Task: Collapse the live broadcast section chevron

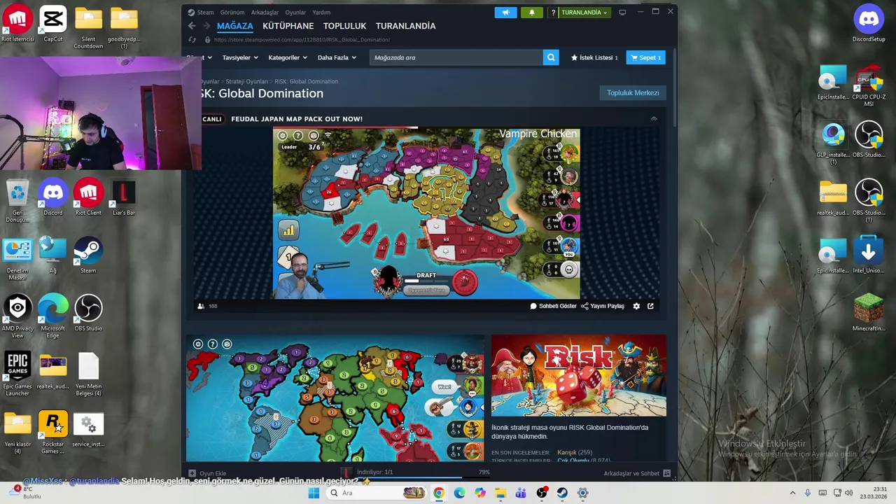Action: (654, 119)
